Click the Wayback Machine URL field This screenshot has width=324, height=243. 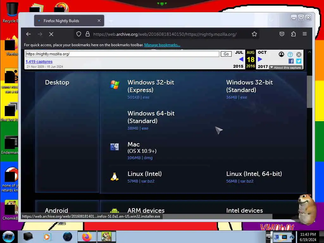(122, 54)
